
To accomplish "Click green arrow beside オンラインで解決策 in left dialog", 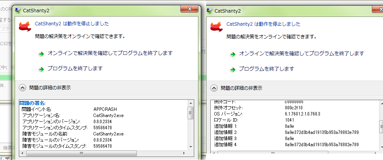I will 41,54.
